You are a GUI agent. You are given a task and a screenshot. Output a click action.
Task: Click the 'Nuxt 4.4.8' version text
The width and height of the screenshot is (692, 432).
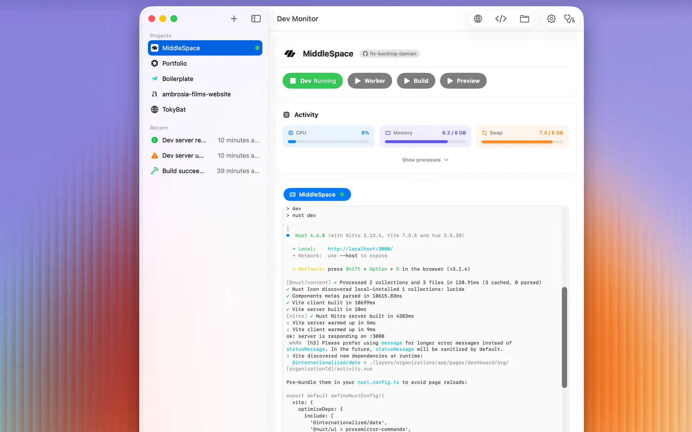(x=310, y=235)
